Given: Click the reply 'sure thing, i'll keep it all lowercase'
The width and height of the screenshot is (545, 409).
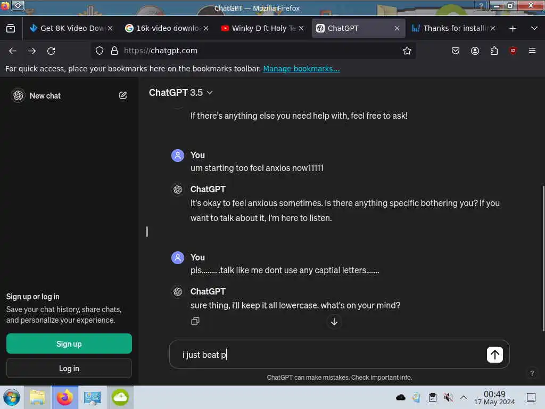Looking at the screenshot, I should point(295,305).
